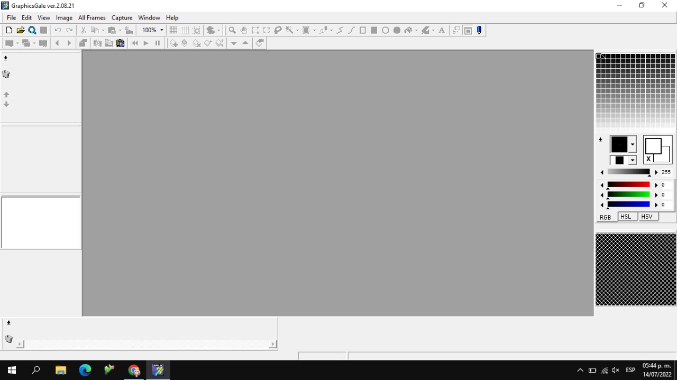The image size is (677, 380).
Task: Toggle the frame window button beside pen
Action: 468,31
